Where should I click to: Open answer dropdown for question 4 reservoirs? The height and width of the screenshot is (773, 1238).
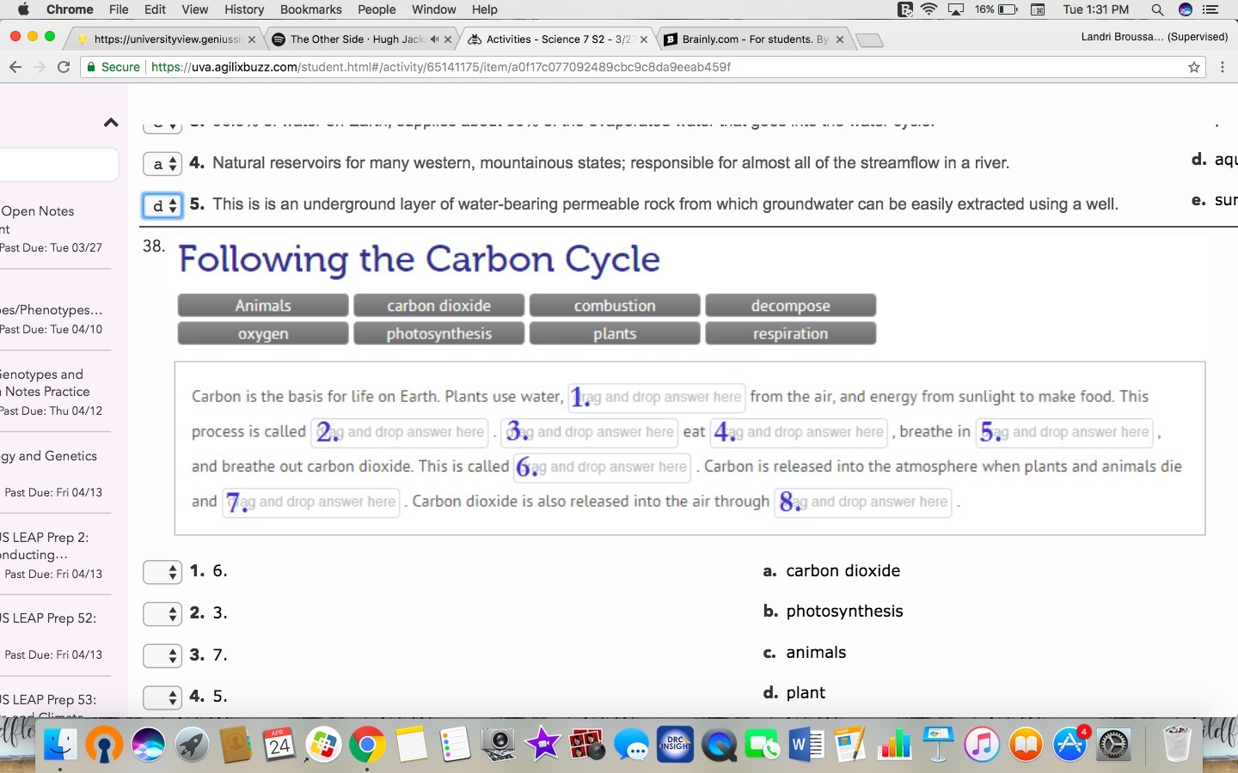(162, 163)
